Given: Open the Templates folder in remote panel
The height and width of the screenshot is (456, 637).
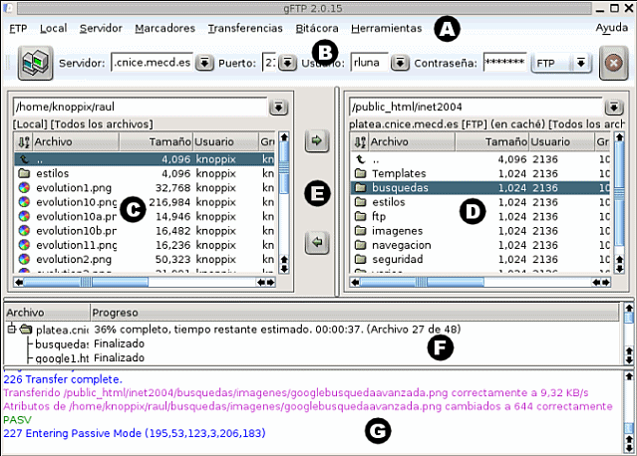Looking at the screenshot, I should pyautogui.click(x=398, y=173).
